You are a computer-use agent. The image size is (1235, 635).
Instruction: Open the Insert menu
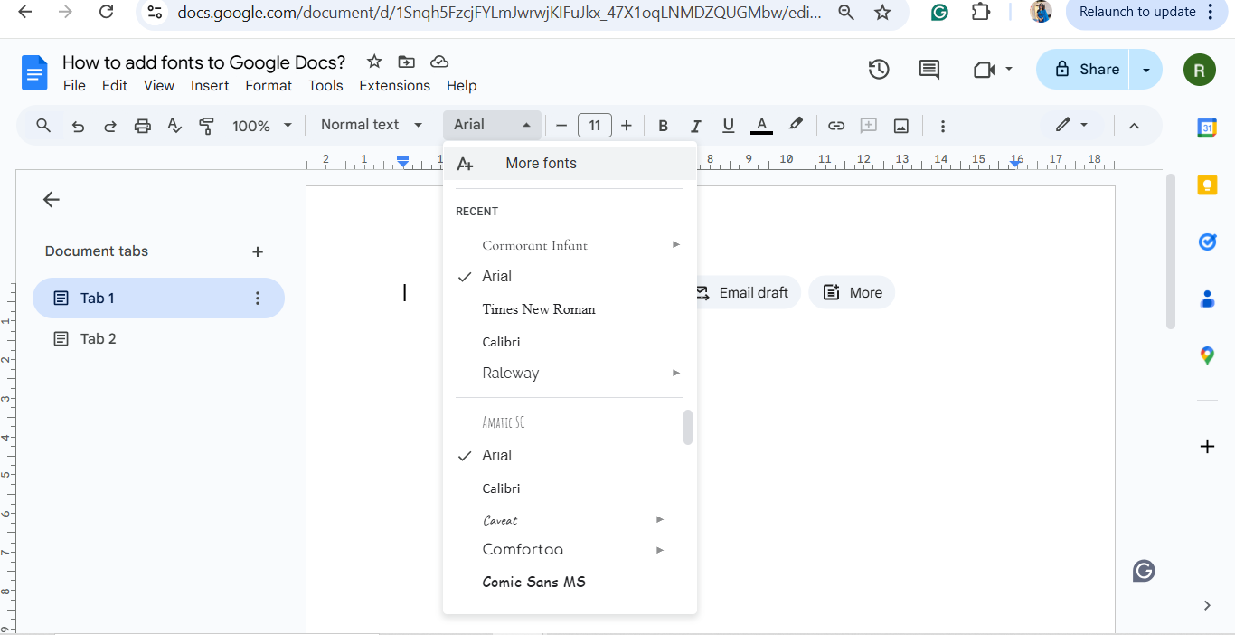[210, 86]
